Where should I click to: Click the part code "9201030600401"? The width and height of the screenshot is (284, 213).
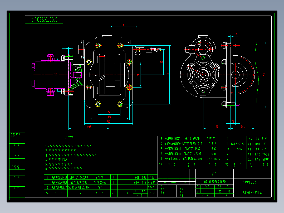coord(173,149)
